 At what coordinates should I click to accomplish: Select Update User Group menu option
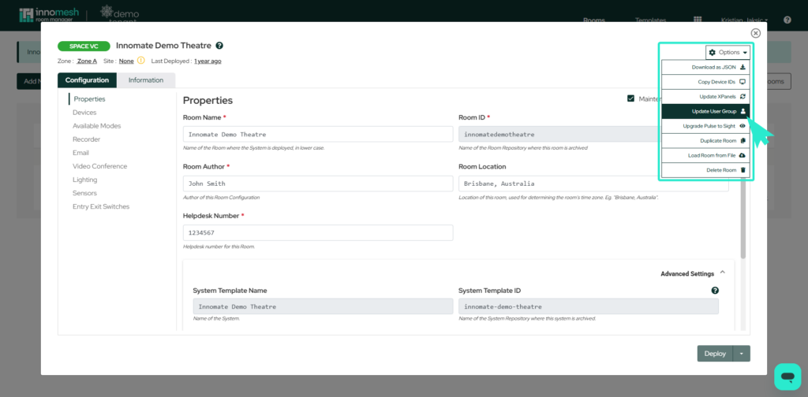tap(705, 111)
